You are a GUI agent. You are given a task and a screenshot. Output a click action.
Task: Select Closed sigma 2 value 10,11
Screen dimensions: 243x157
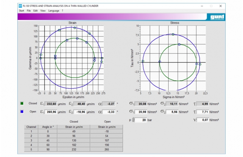pyautogui.click(x=172, y=104)
